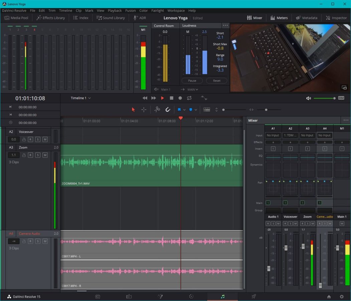The height and width of the screenshot is (301, 351).
Task: Open the Fairlight menu
Action: [x=158, y=10]
